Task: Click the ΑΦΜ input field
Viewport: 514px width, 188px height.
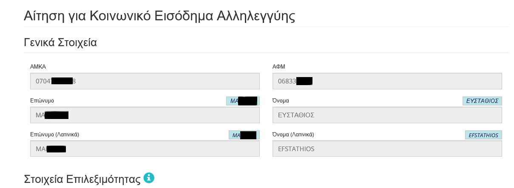Action: point(387,81)
